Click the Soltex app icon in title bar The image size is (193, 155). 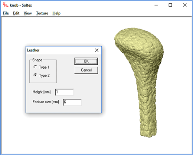(6, 5)
